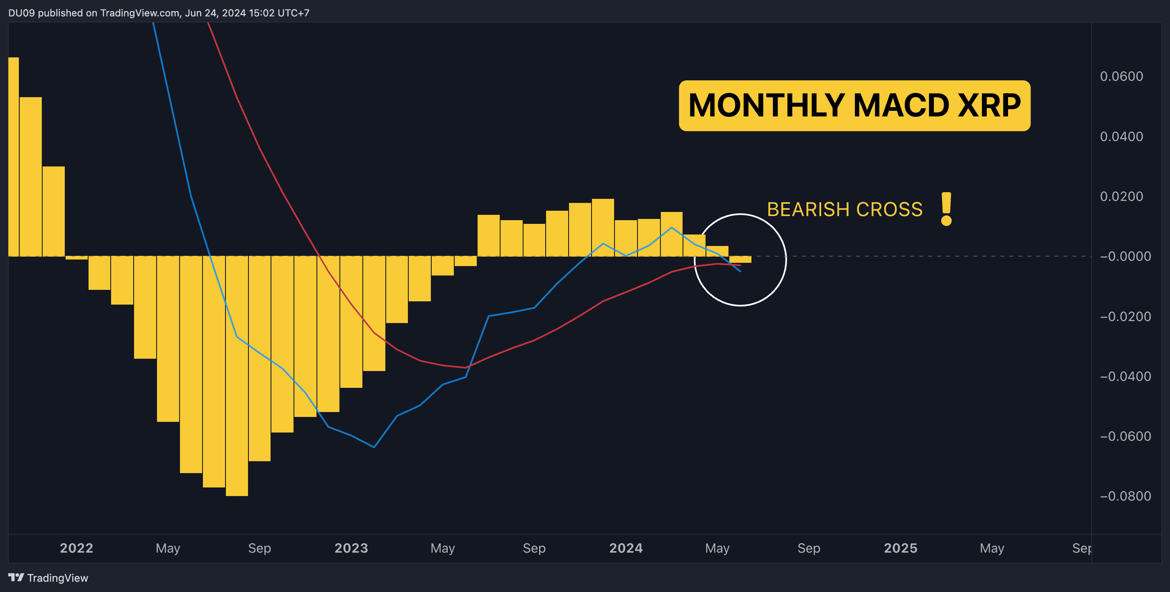Viewport: 1170px width, 592px height.
Task: Click the deepest negative histogram bar
Action: click(237, 376)
